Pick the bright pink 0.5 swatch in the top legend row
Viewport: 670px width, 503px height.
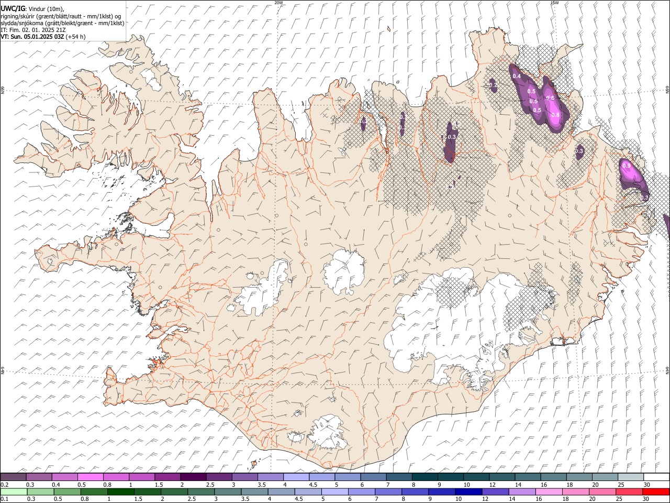91,477
